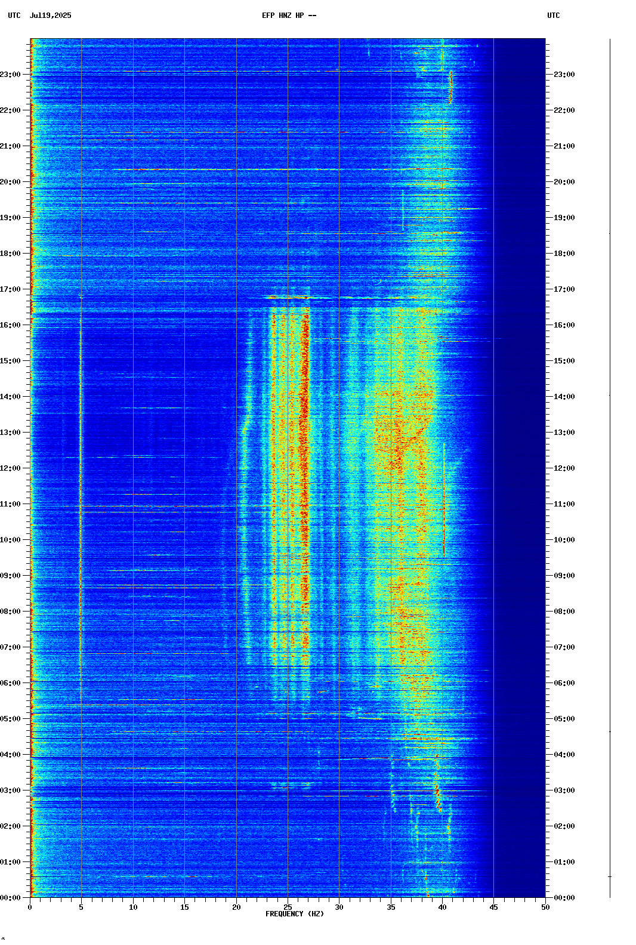
Task: Click 18:00 on the right time axis
Action: pos(564,254)
